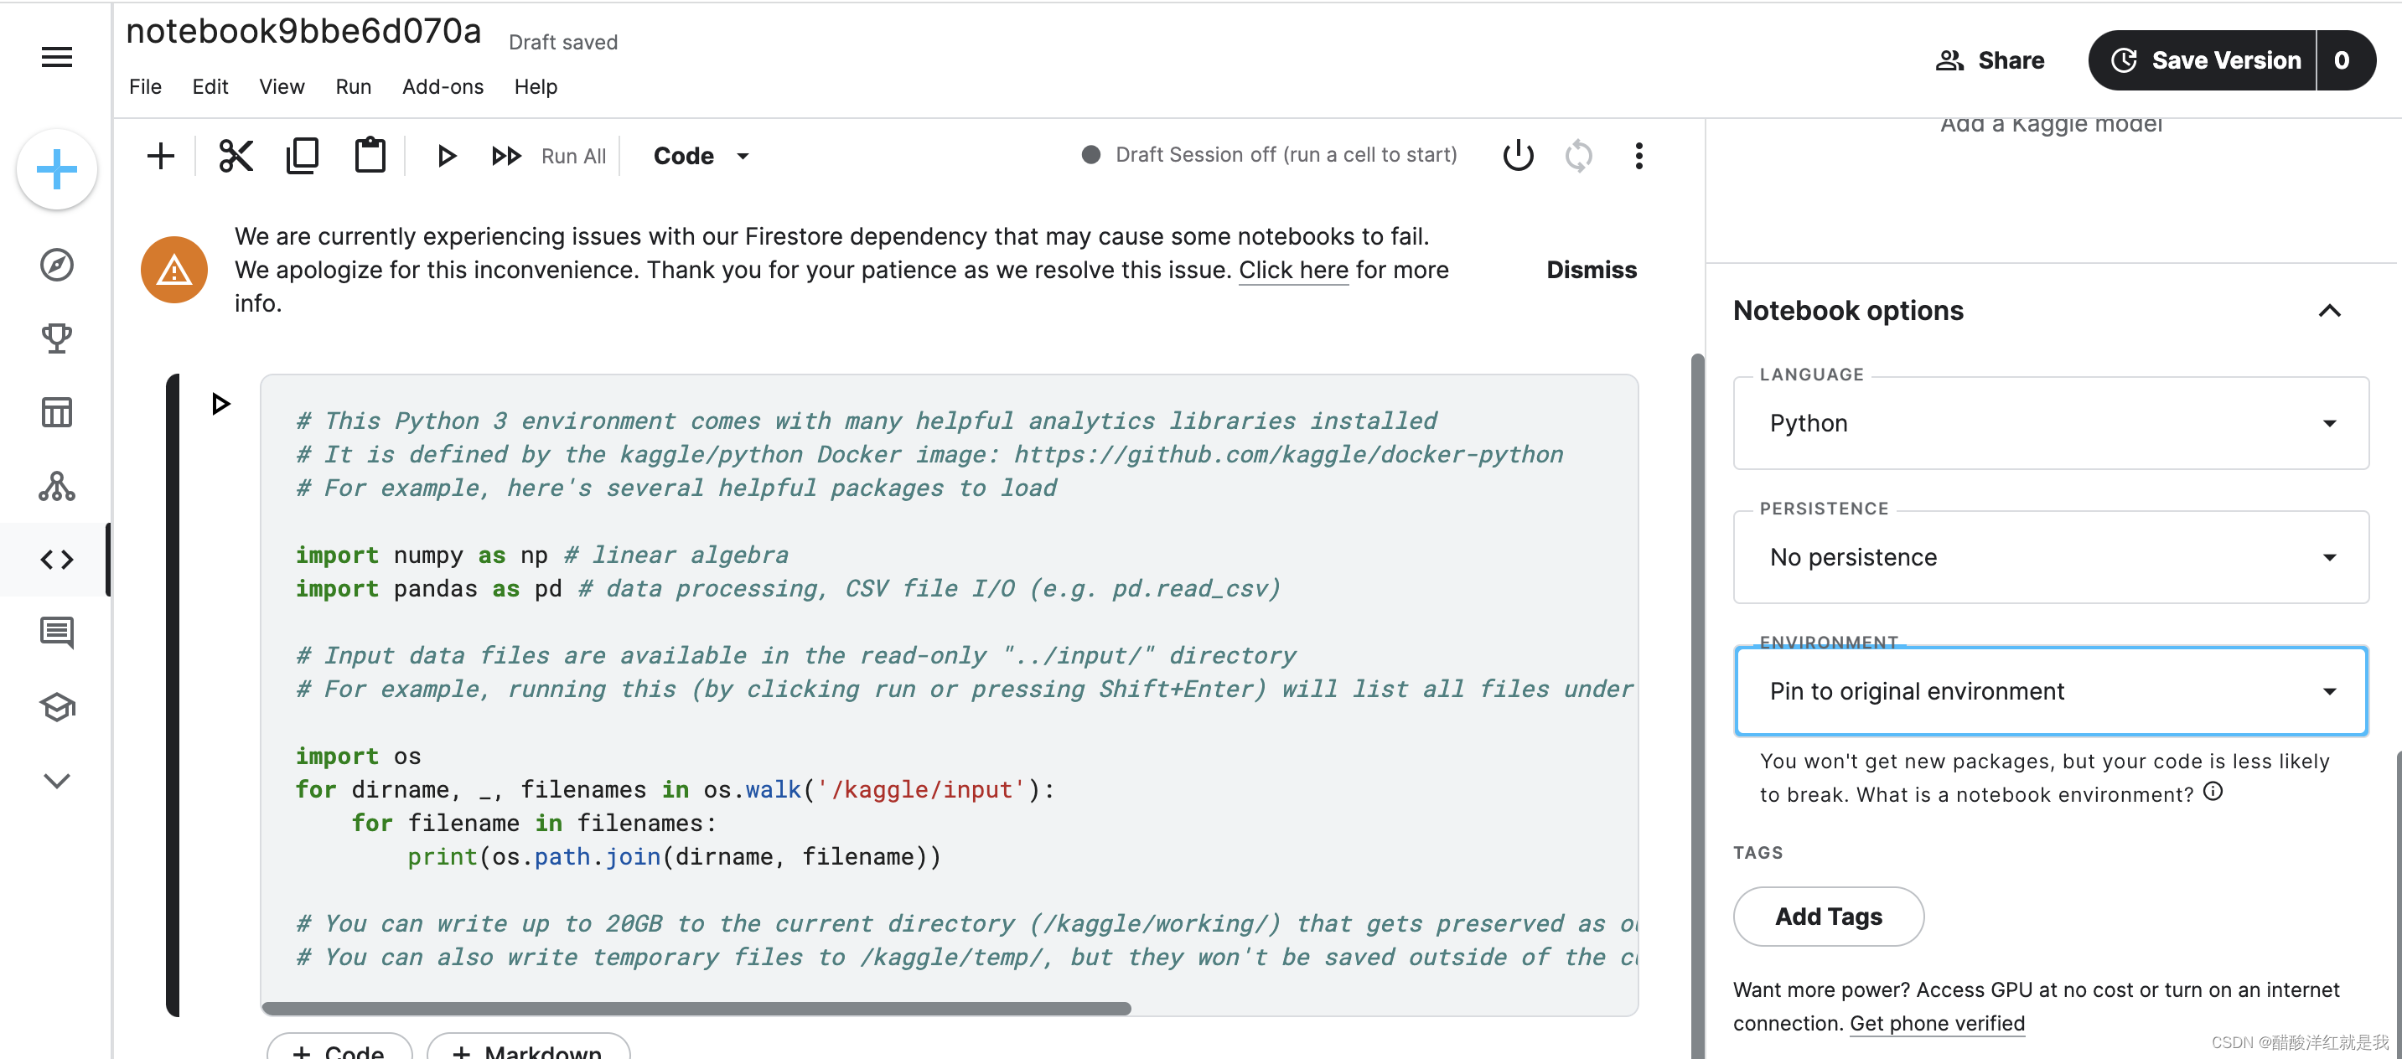Open Datasets table icon in sidebar
2402x1059 pixels.
pyautogui.click(x=57, y=412)
